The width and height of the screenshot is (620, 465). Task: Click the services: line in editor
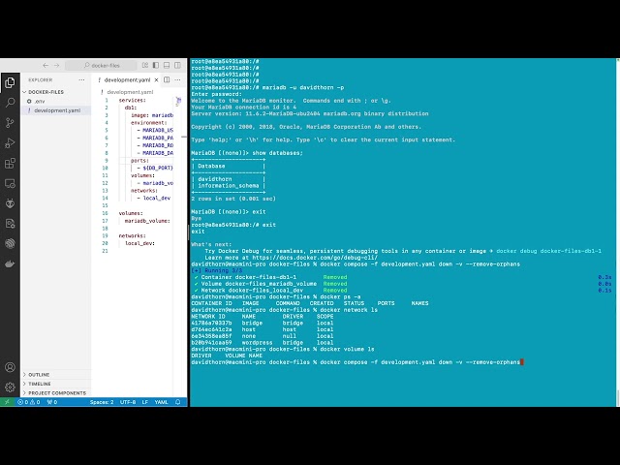click(x=132, y=100)
